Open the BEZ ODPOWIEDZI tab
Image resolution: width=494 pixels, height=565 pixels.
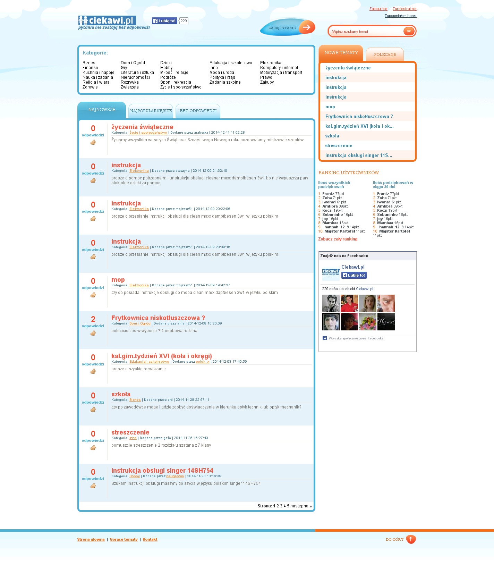pyautogui.click(x=198, y=111)
